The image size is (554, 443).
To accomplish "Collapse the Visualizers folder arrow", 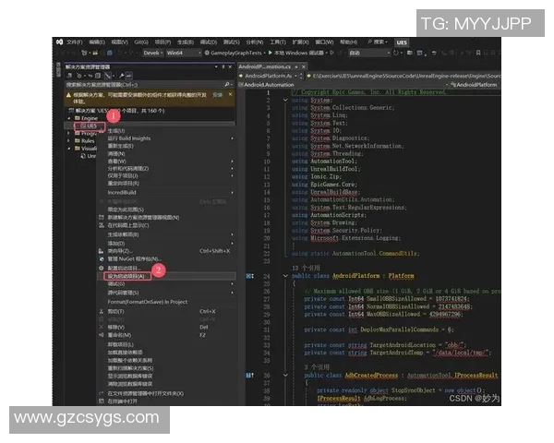I will 69,149.
